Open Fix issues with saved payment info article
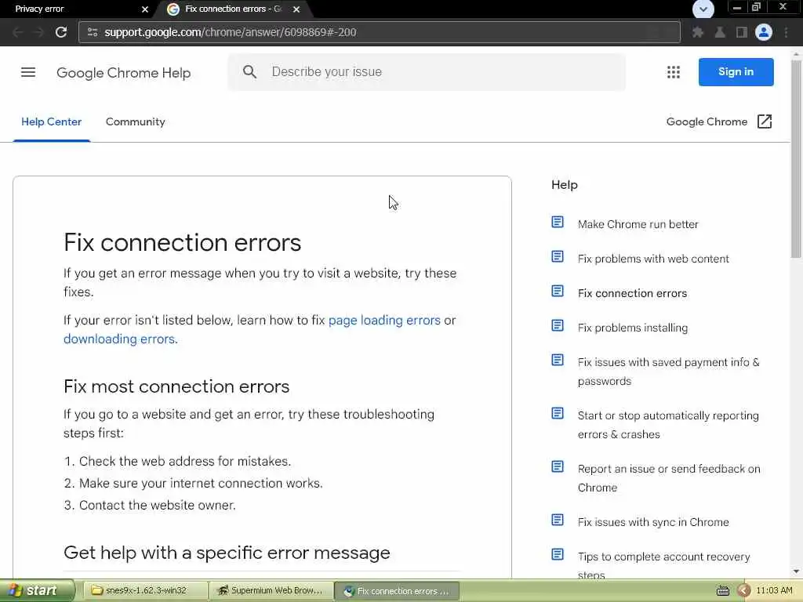The width and height of the screenshot is (803, 602). pyautogui.click(x=668, y=372)
